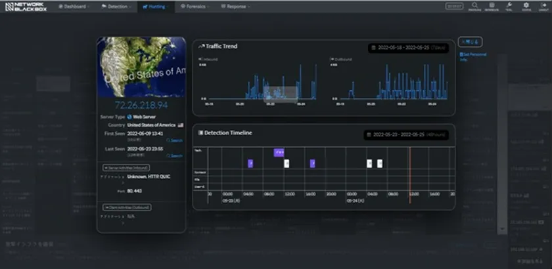Screen dimensions: 552x269
Task: Click Search link beside First Seen
Action: click(175, 140)
